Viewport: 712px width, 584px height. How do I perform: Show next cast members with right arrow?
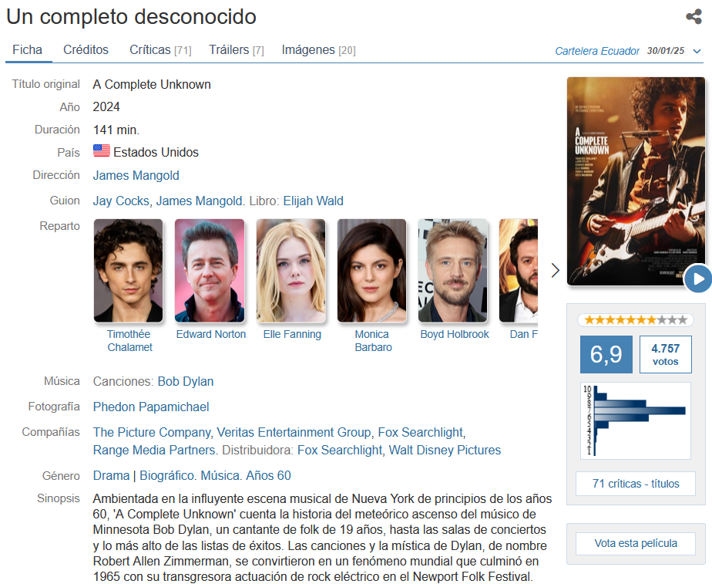coord(555,271)
